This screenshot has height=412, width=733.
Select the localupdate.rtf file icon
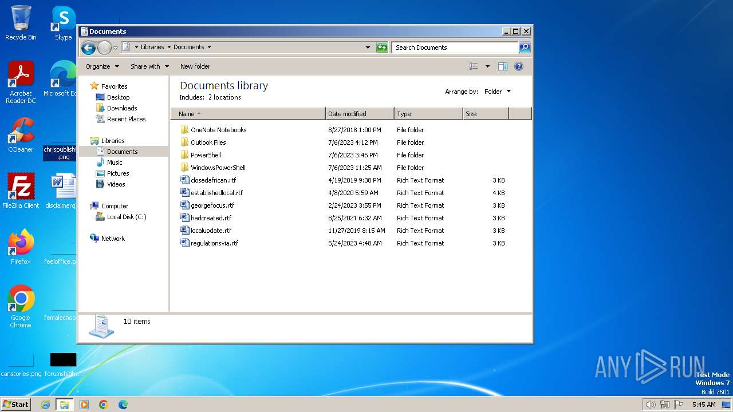tap(184, 231)
